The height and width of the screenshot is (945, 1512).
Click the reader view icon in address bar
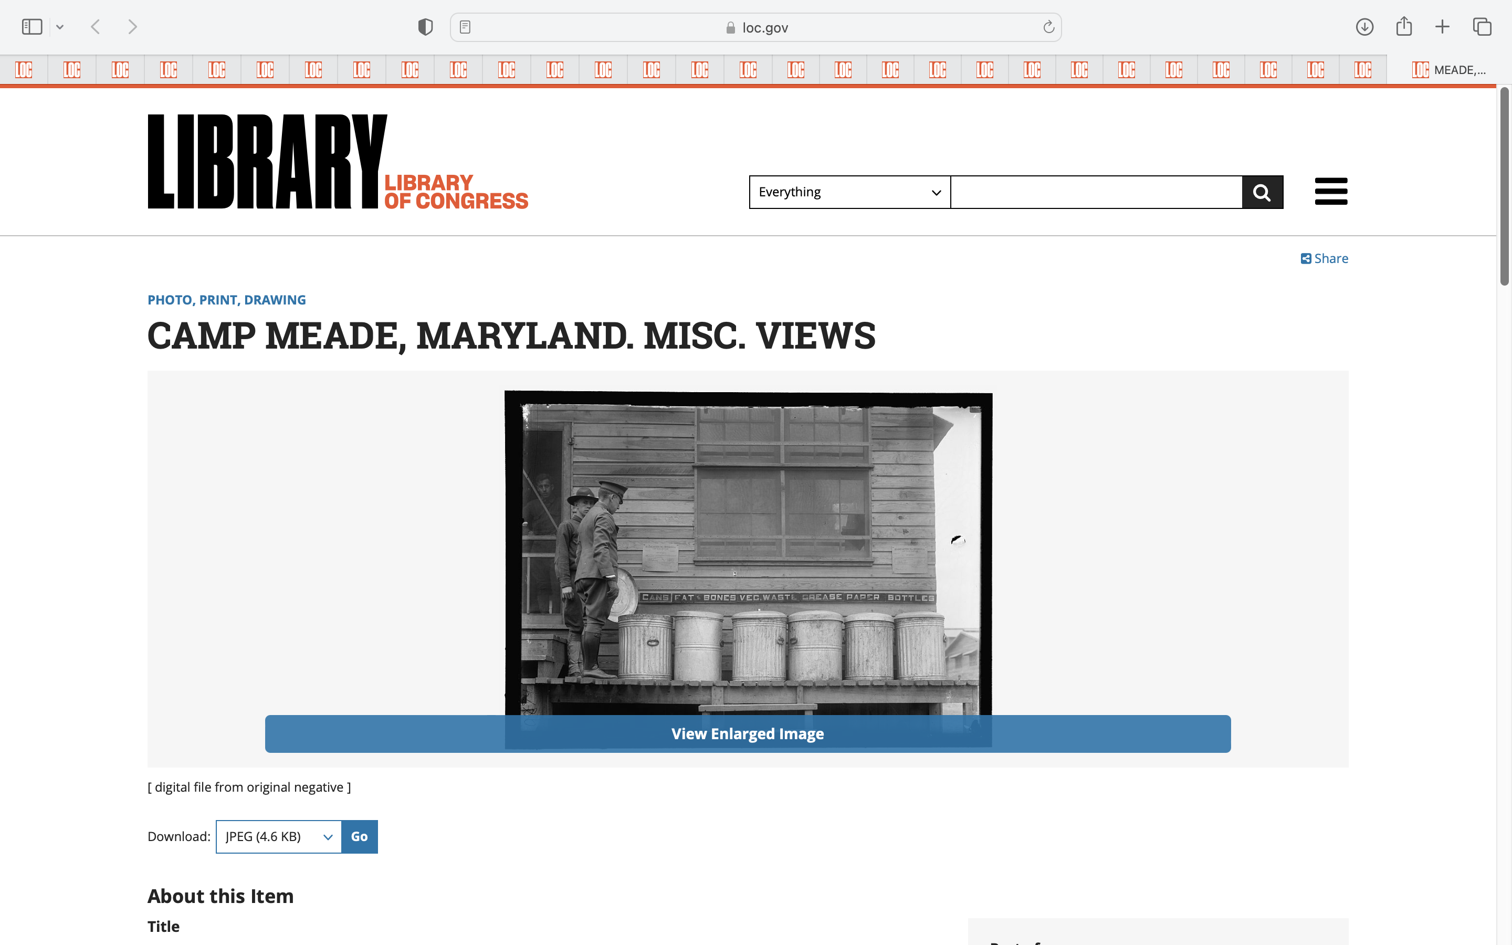pyautogui.click(x=465, y=27)
